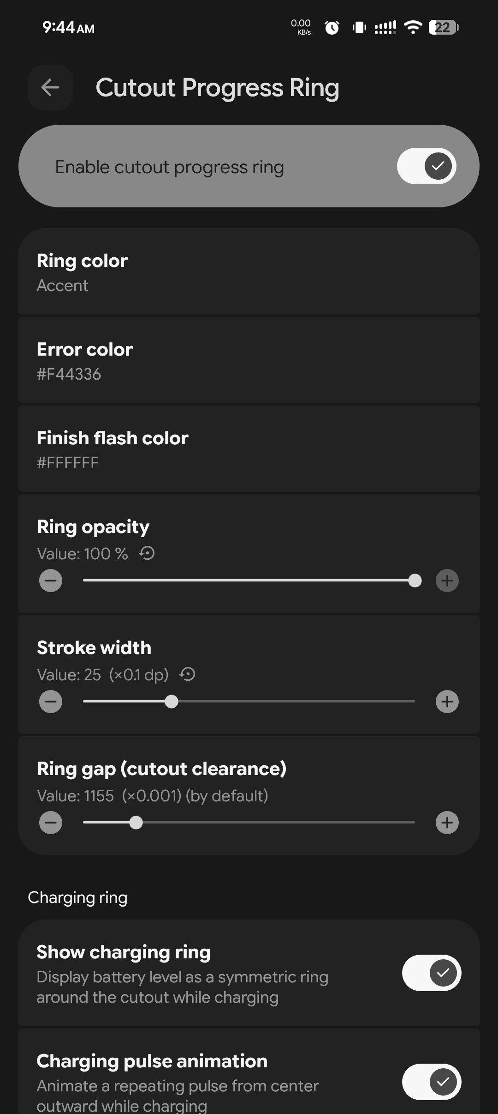Viewport: 498px width, 1114px height.
Task: Tap the alarm icon in status bar
Action: click(x=332, y=28)
